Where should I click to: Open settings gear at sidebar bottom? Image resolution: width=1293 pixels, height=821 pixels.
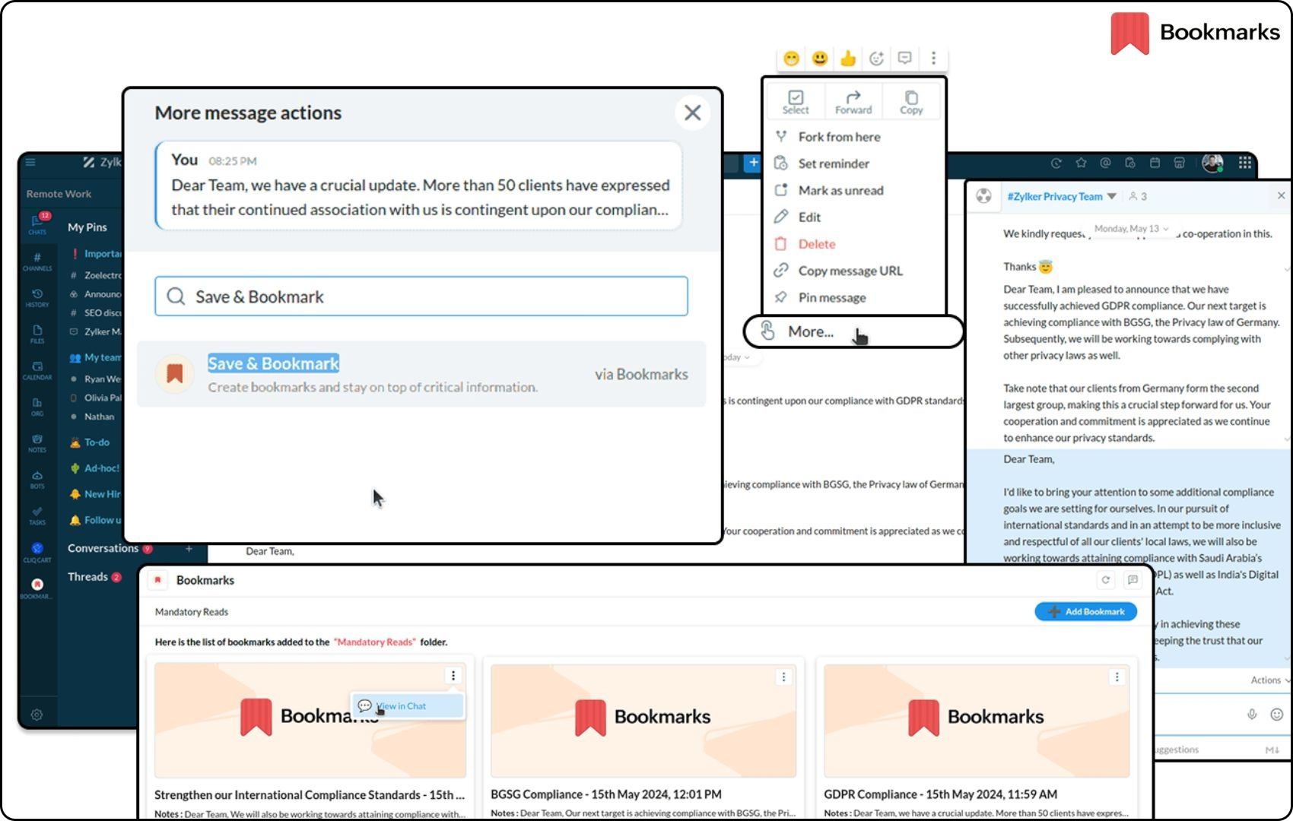37,715
